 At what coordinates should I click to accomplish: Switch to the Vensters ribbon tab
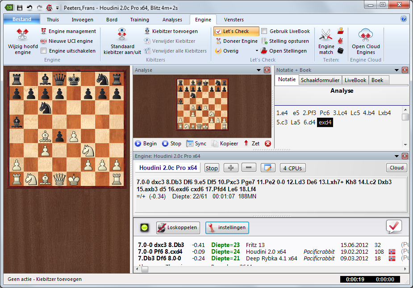234,20
